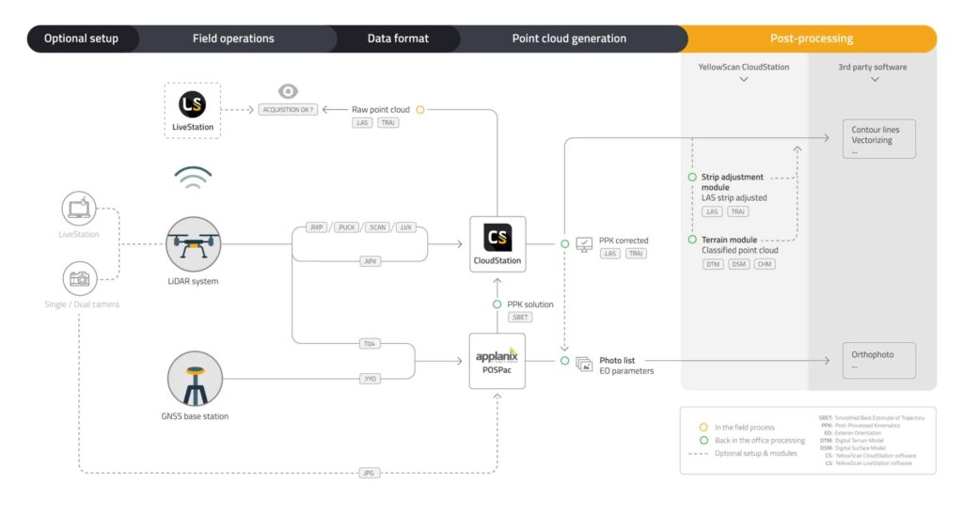Select the Point cloud generation header tab

(x=569, y=39)
